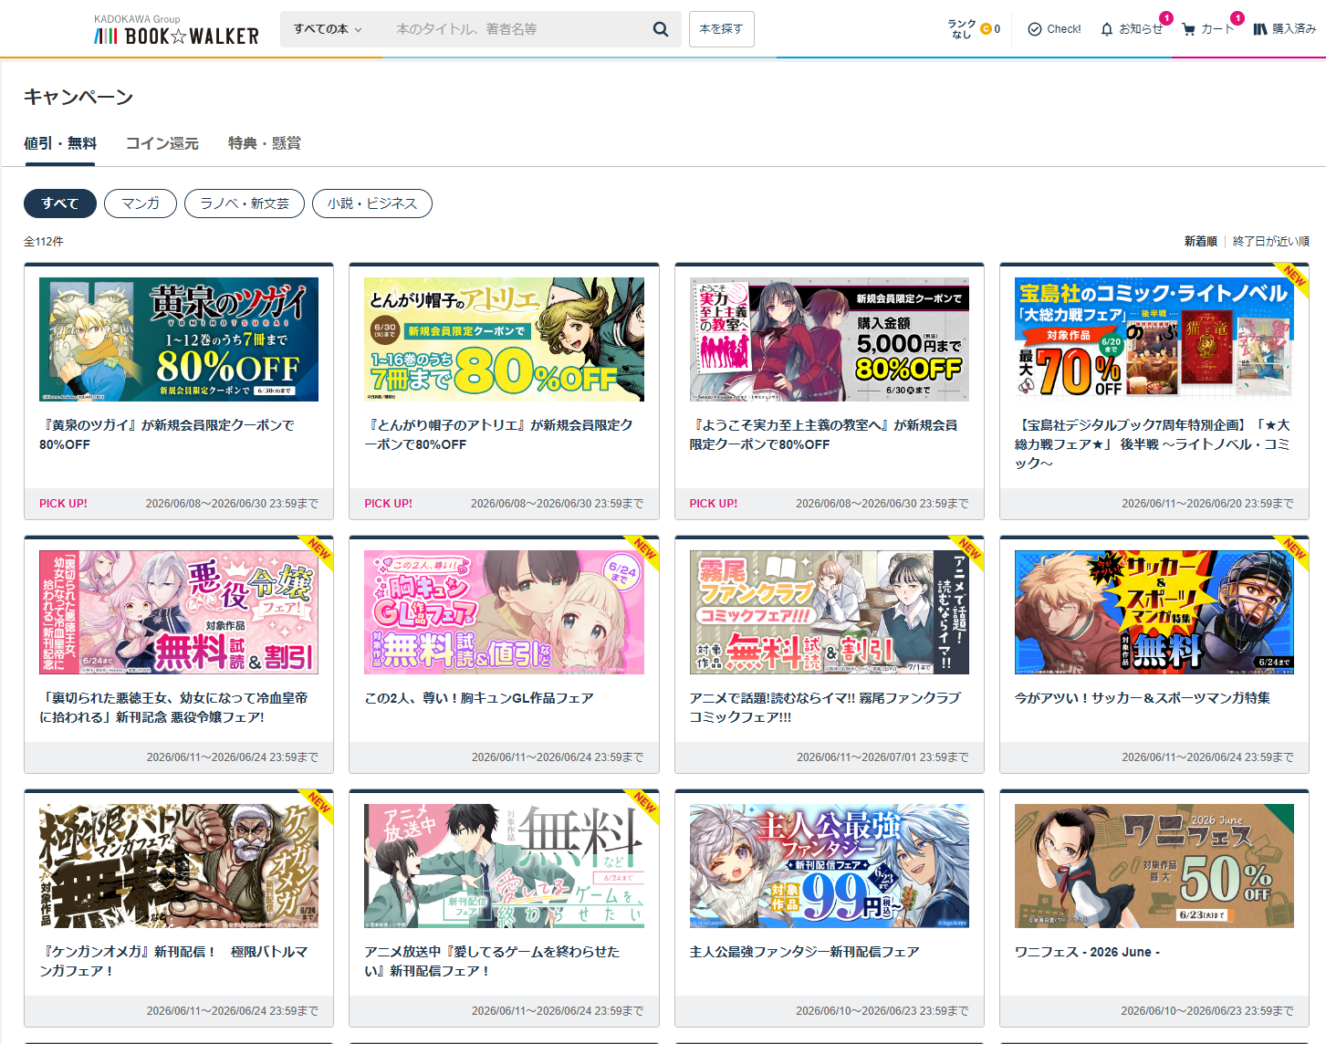Viewport: 1326px width, 1044px height.
Task: Click the PICK UP! label on 黄泉のツガイ card
Action: pos(64,504)
